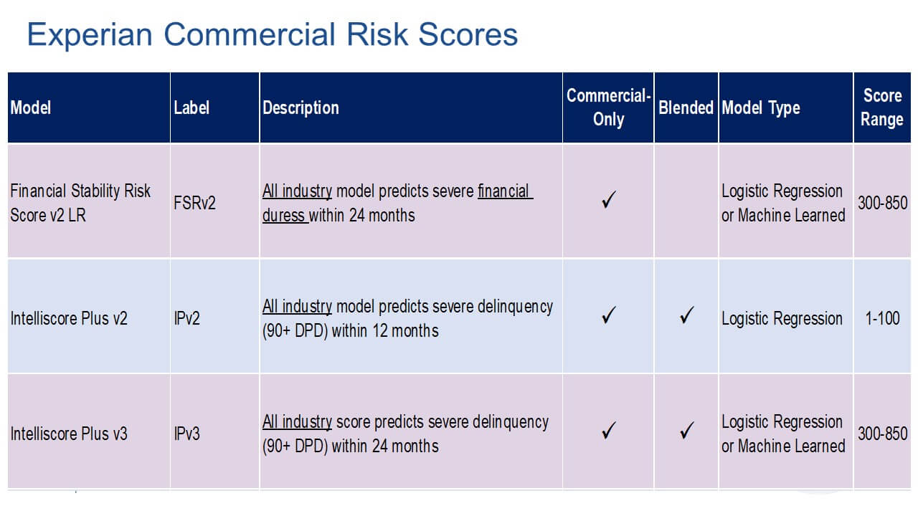Click the Commercial-Only checkmark in the IPv2 row
918x516 pixels.
coord(608,316)
